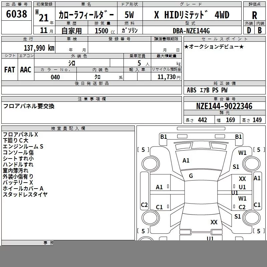Click inspector note ホイールカバーA

23,189
